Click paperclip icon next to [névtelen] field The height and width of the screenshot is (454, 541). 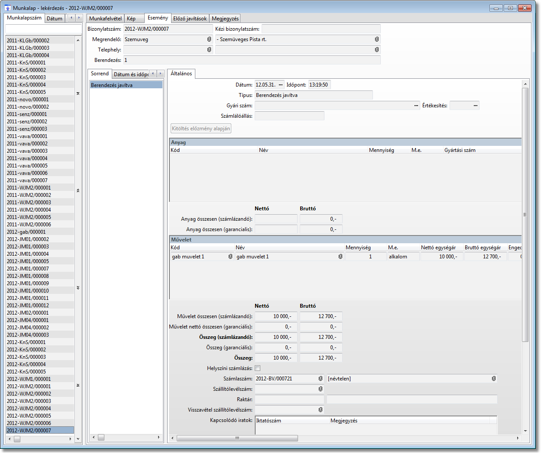(x=494, y=379)
